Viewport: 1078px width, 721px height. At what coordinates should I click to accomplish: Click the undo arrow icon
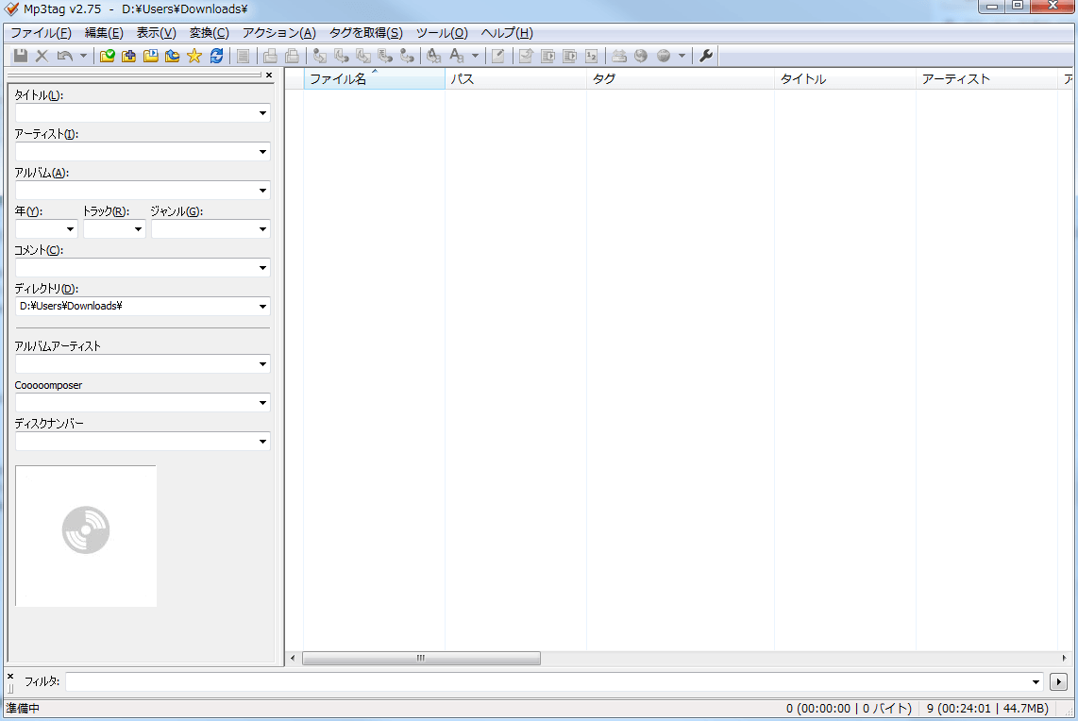click(64, 57)
